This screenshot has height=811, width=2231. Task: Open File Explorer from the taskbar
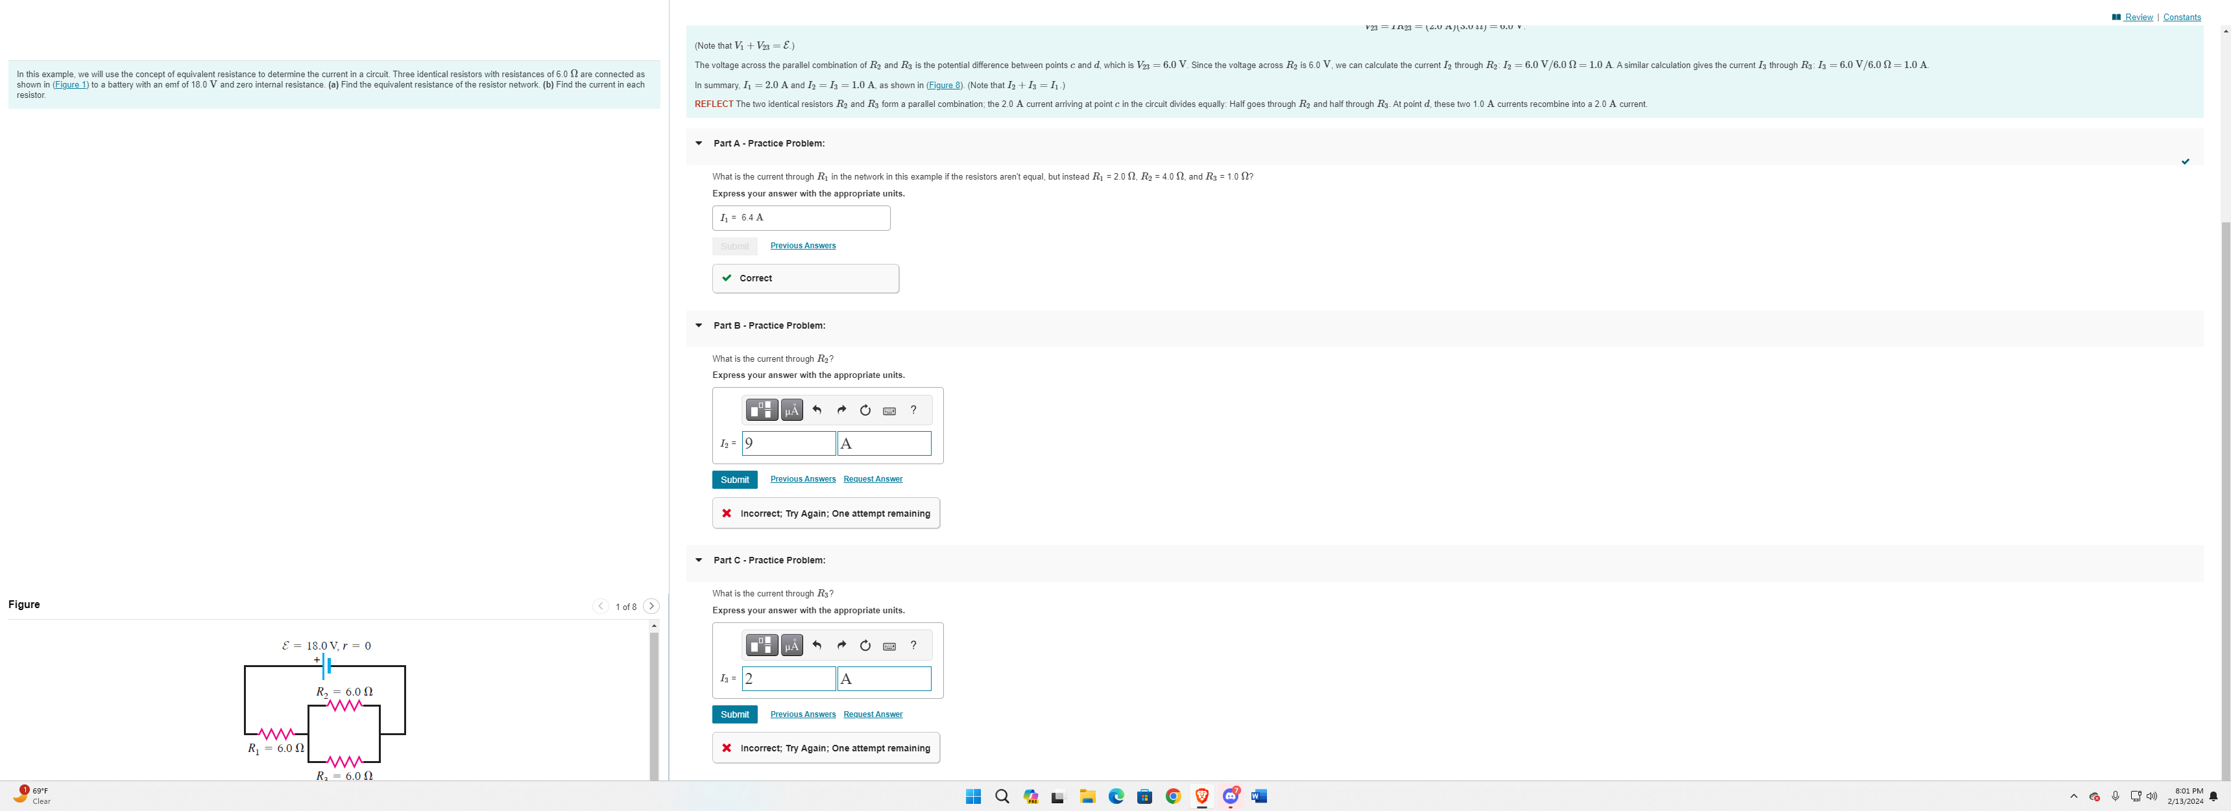point(1086,795)
